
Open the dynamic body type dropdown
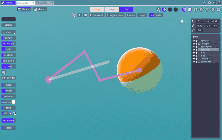tap(9, 32)
